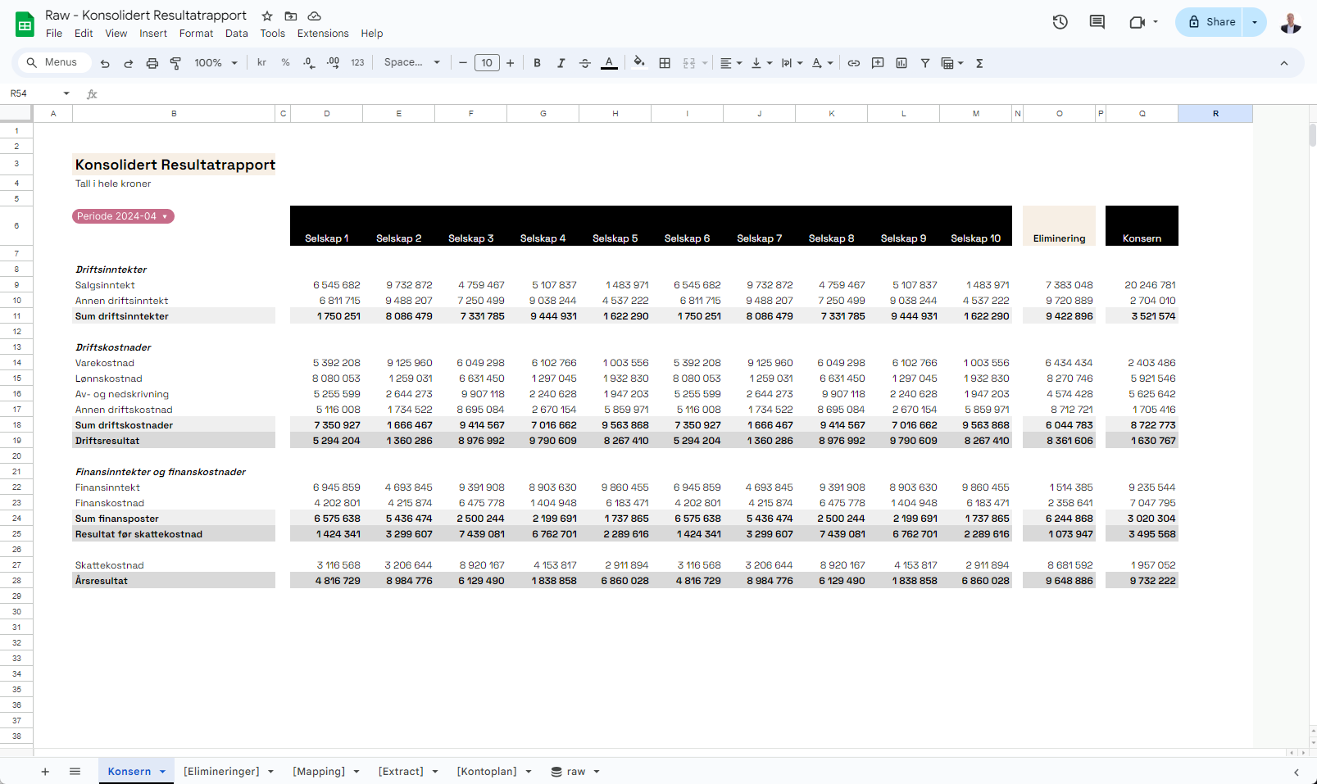Select the Paint format tool
Viewport: 1317px width, 784px height.
click(x=175, y=63)
